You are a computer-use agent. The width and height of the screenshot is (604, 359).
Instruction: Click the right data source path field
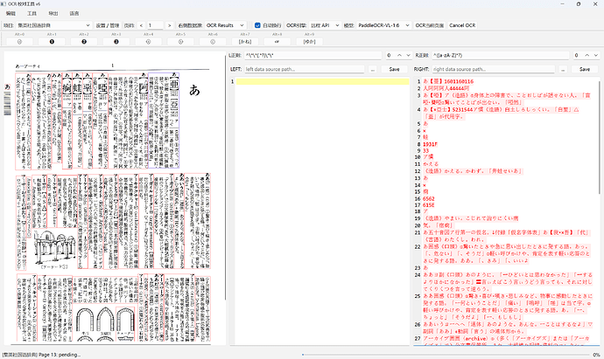493,69
